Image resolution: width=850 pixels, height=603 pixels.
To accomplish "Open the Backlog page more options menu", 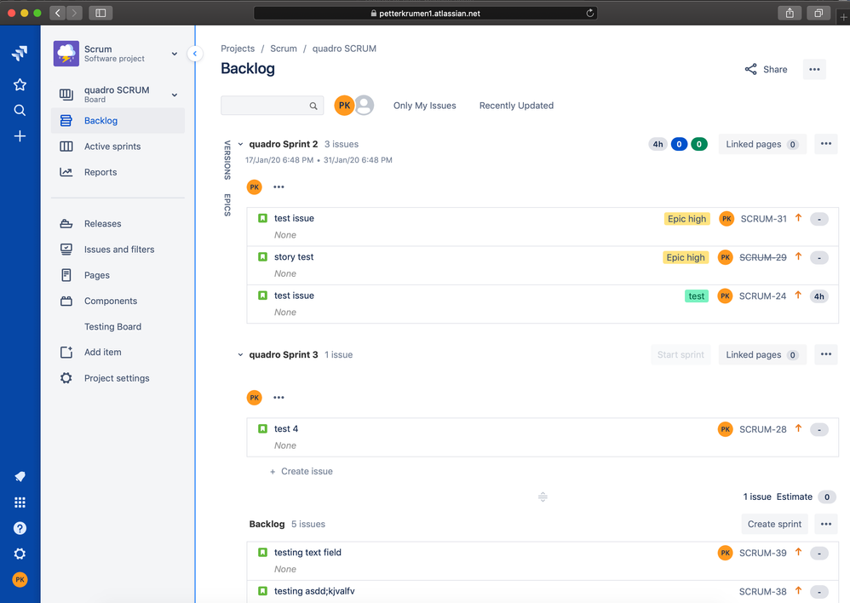I will tap(814, 69).
